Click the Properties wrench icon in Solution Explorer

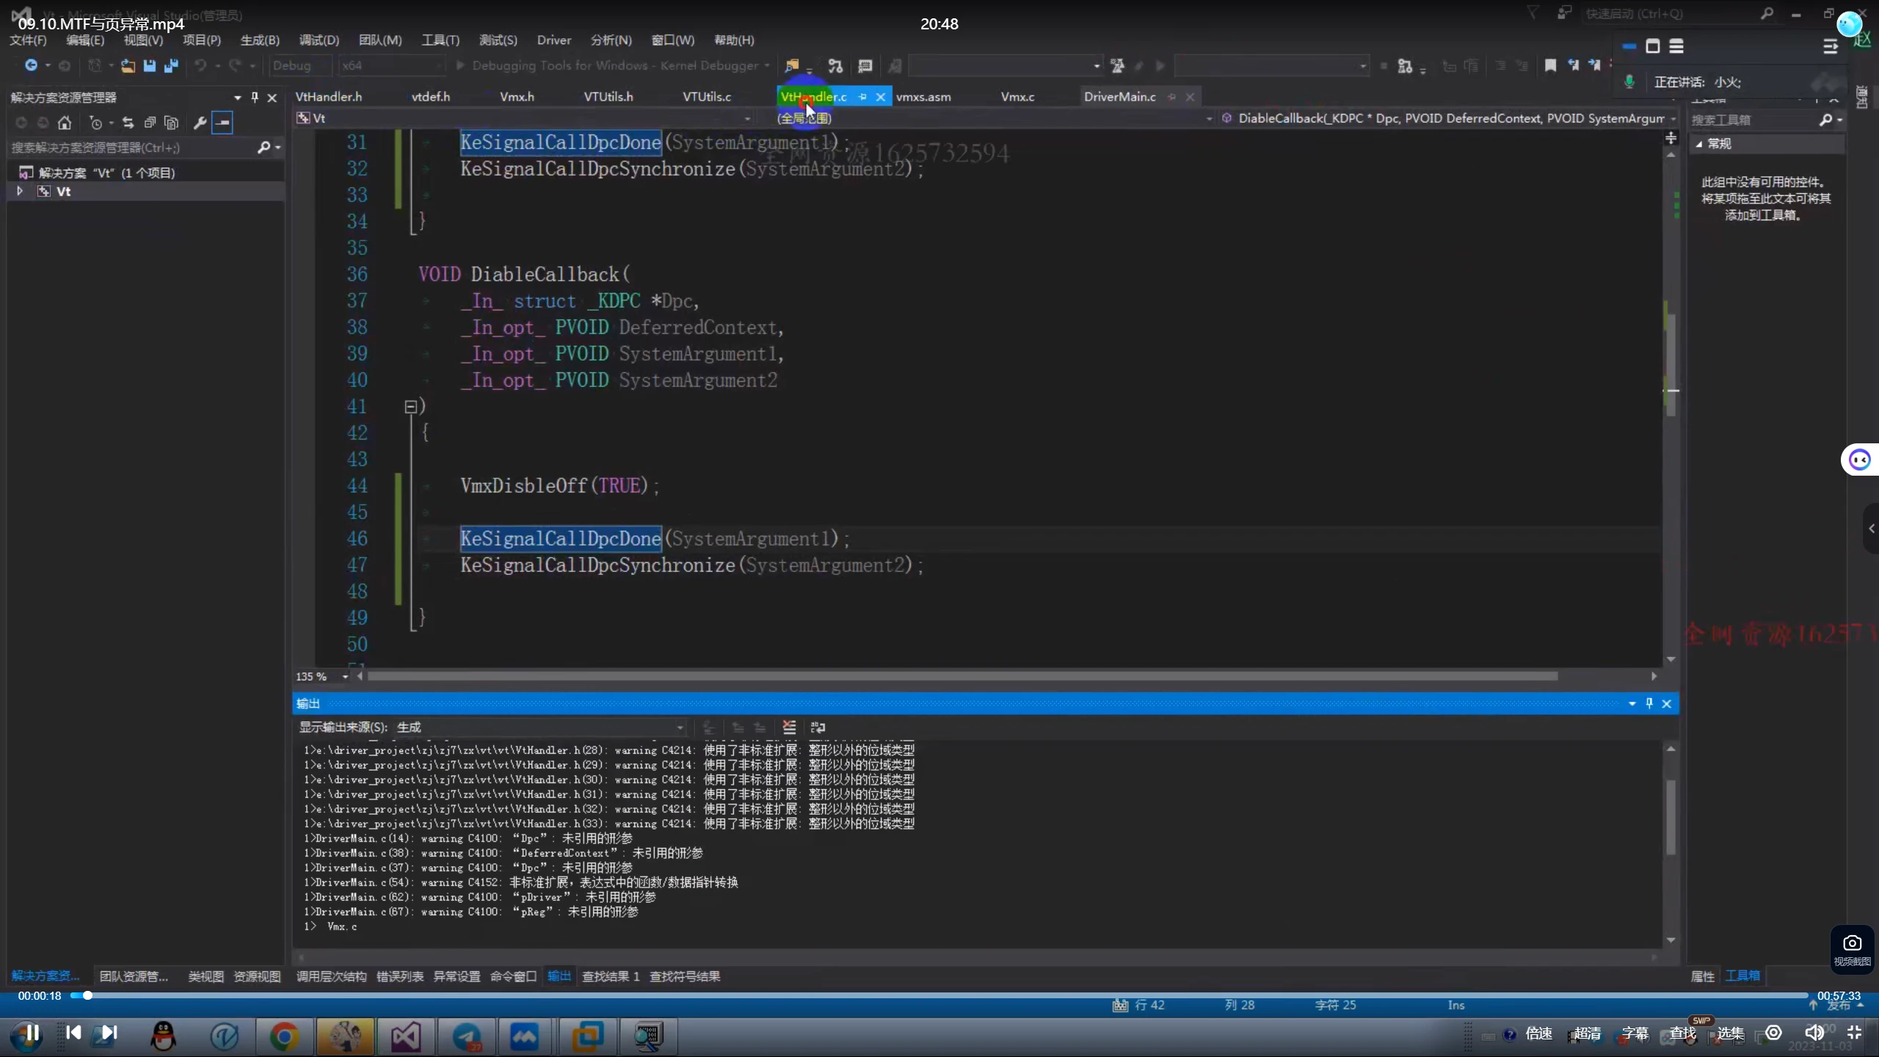[200, 123]
